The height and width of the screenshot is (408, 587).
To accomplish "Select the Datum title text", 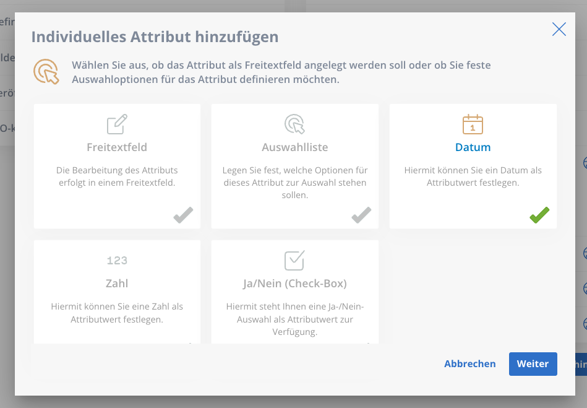I will pyautogui.click(x=473, y=147).
